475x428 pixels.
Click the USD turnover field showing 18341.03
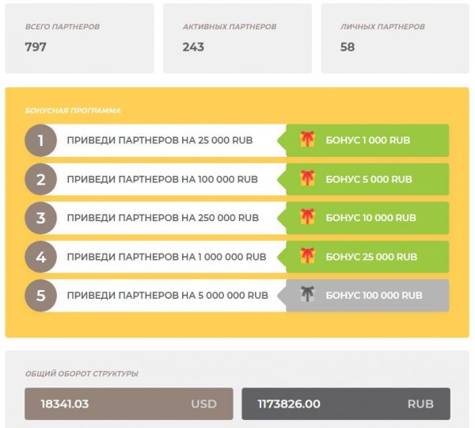pos(128,403)
